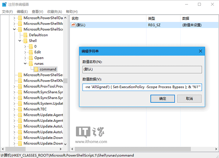219x158 pixels.
Task: Click the tree scroll-down arrow
Action: coord(65,144)
